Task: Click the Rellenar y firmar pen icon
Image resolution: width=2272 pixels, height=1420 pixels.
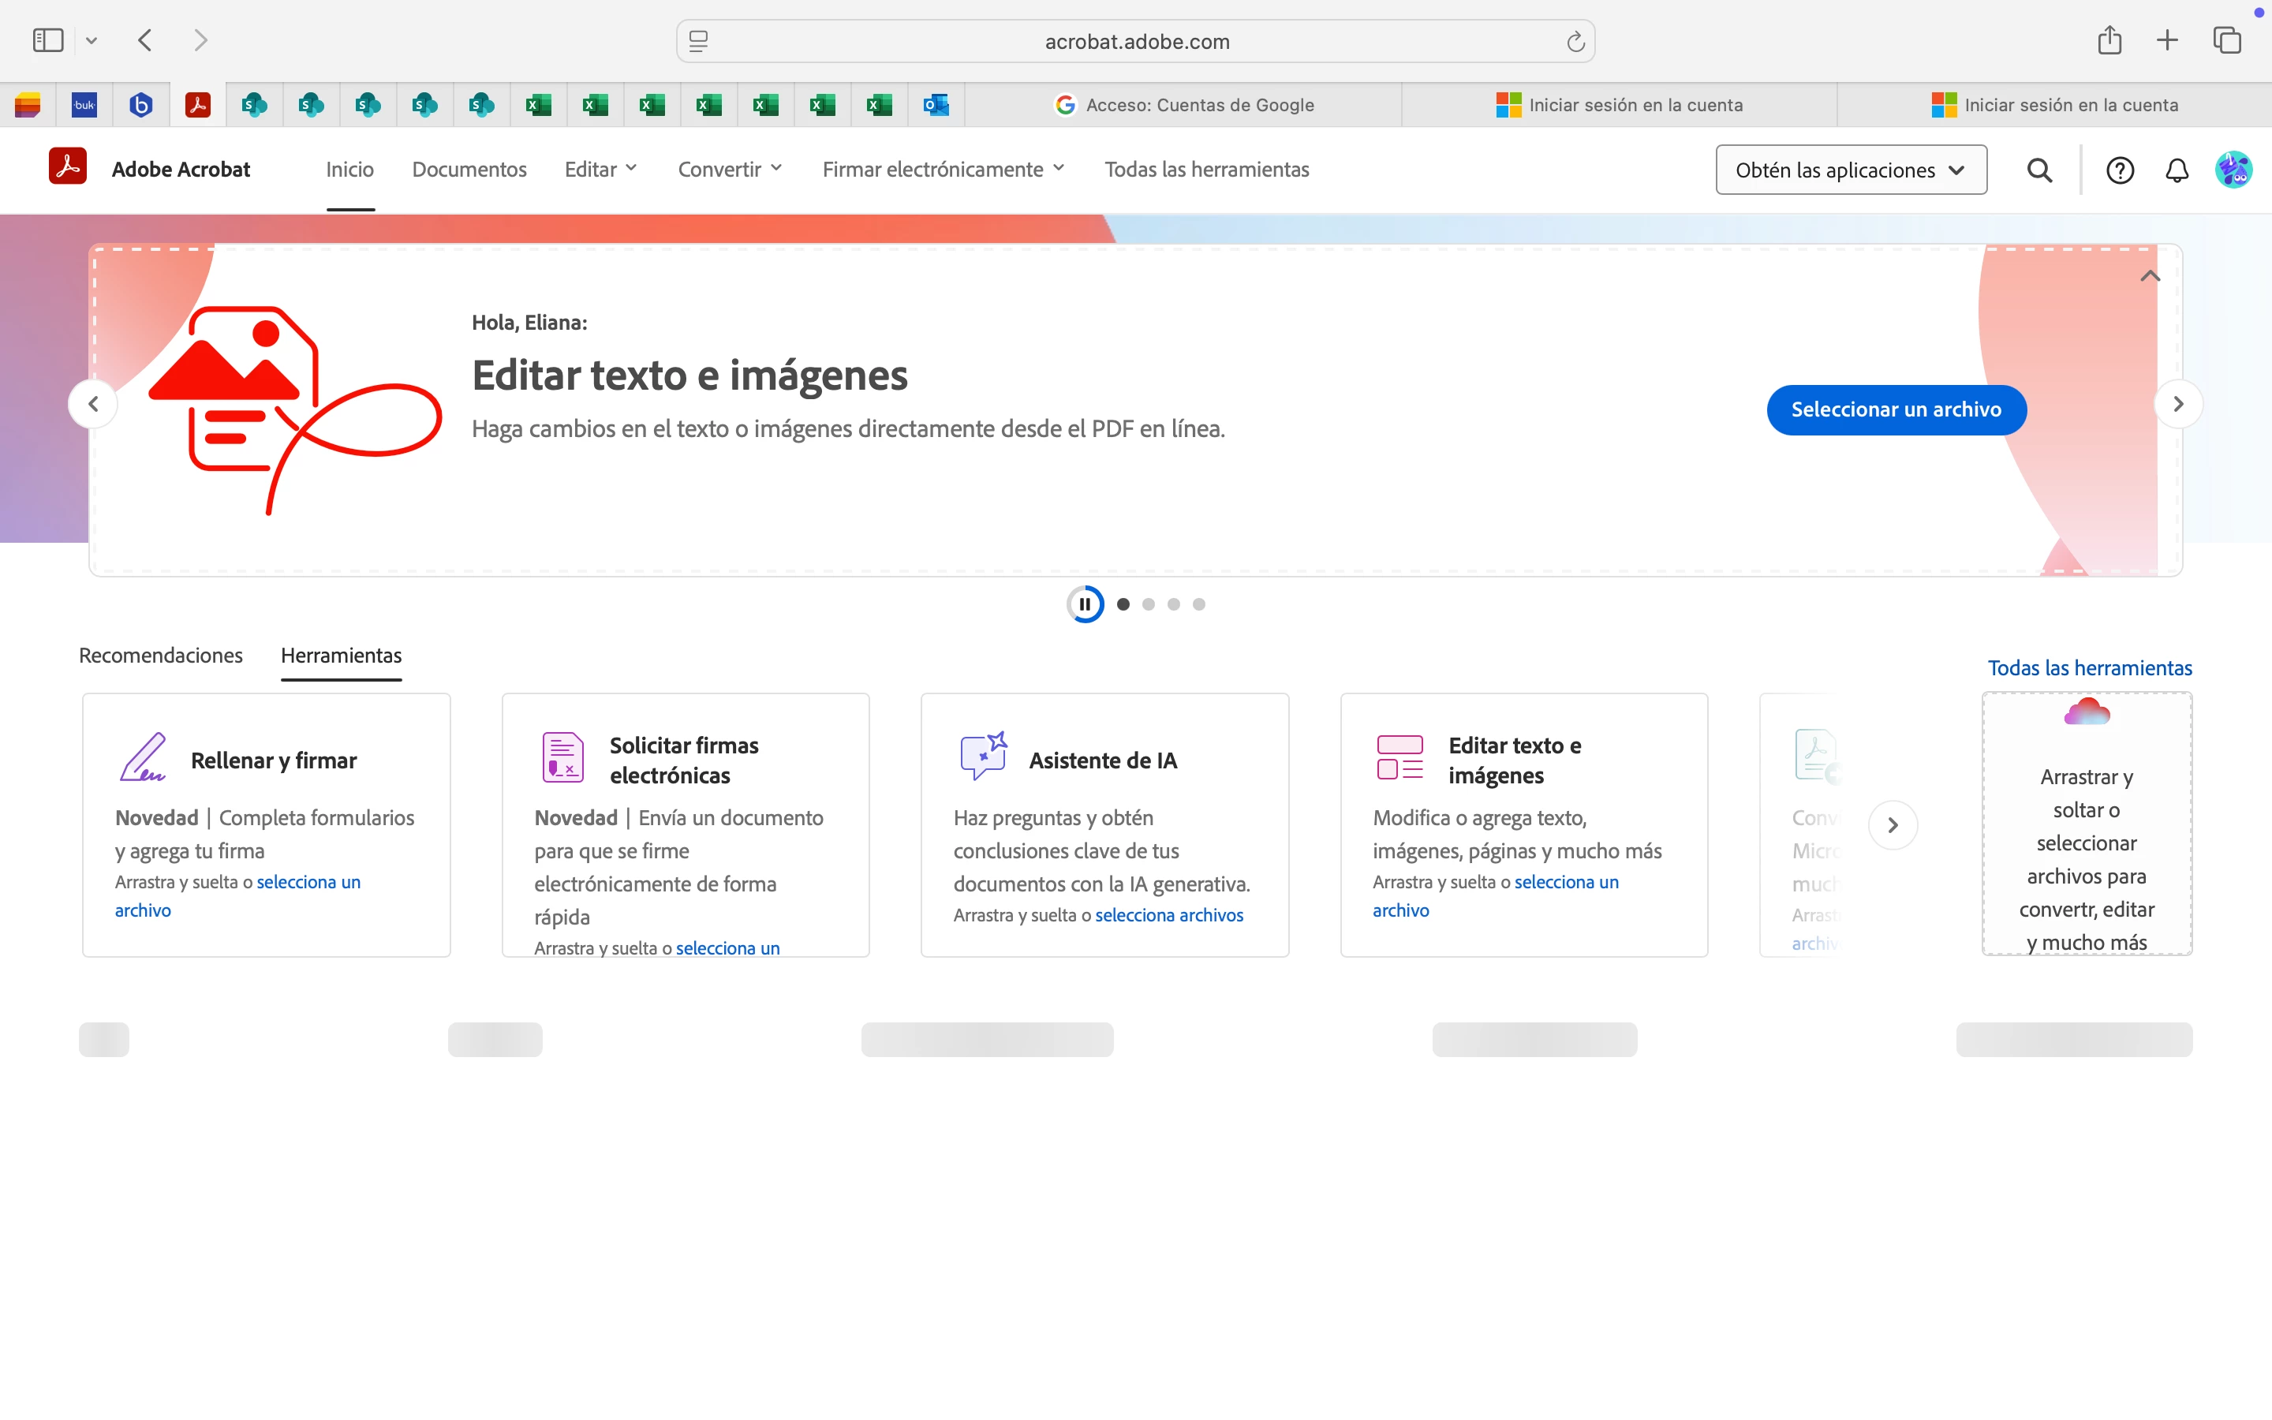Action: pos(143,757)
